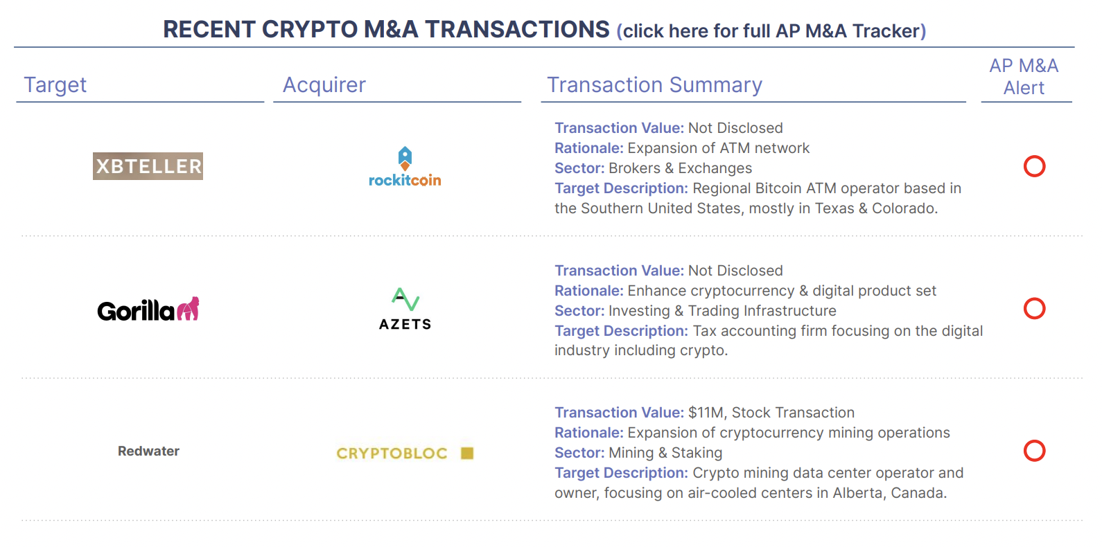Click the Brokers & Exchanges sector line
This screenshot has width=1102, height=547.
pyautogui.click(x=653, y=168)
